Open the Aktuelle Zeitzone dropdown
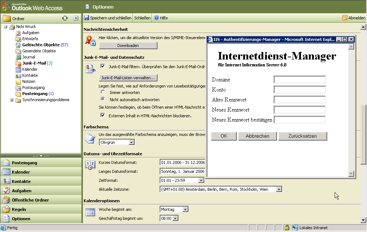This screenshot has height=232, width=367. pos(279,189)
